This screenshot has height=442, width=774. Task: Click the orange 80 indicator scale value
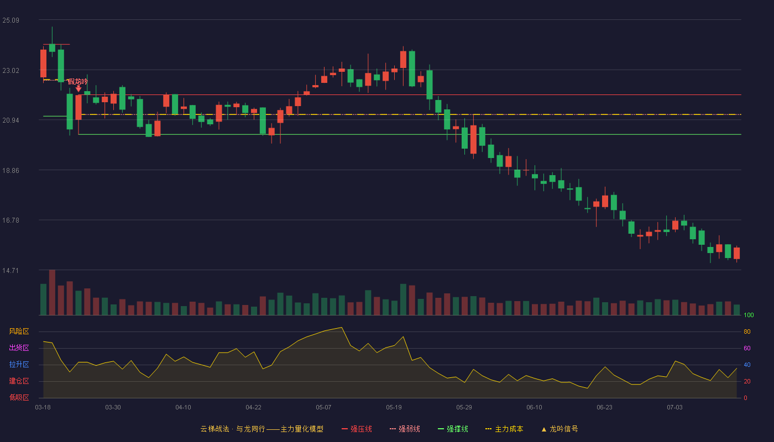(x=747, y=331)
